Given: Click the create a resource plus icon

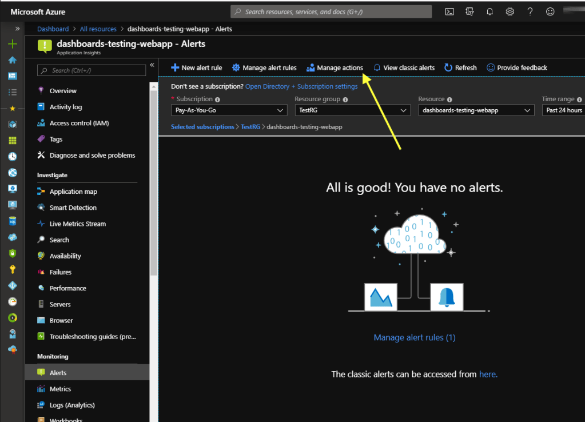Looking at the screenshot, I should click(13, 44).
